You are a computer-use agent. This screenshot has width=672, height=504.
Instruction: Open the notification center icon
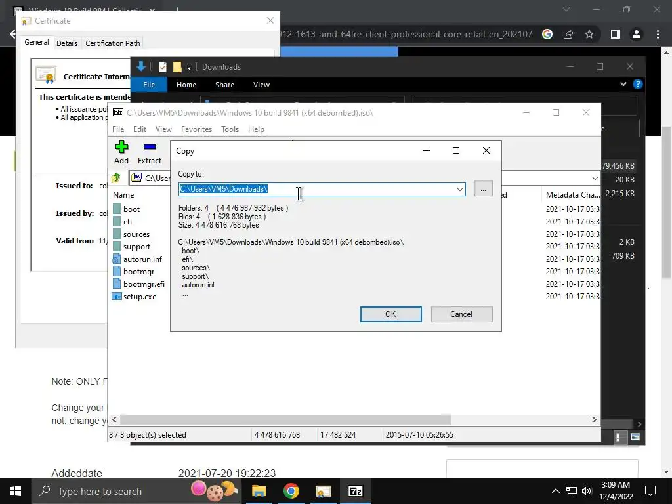tap(650, 491)
